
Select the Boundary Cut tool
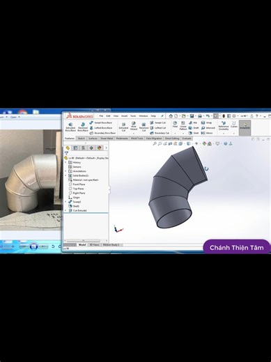tap(160, 133)
